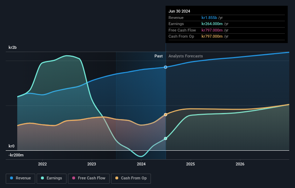Click the 2022 x-axis label
Screen dimensions: 295x188
(42, 164)
